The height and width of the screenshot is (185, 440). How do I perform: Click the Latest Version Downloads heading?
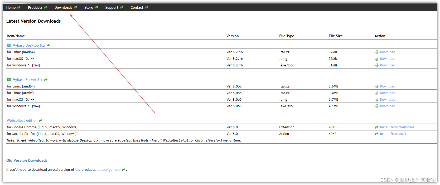pos(33,21)
